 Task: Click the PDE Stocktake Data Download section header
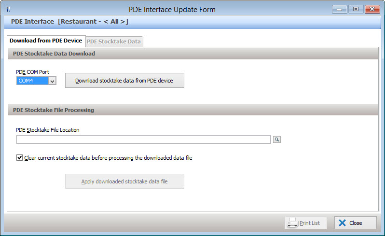(54, 54)
